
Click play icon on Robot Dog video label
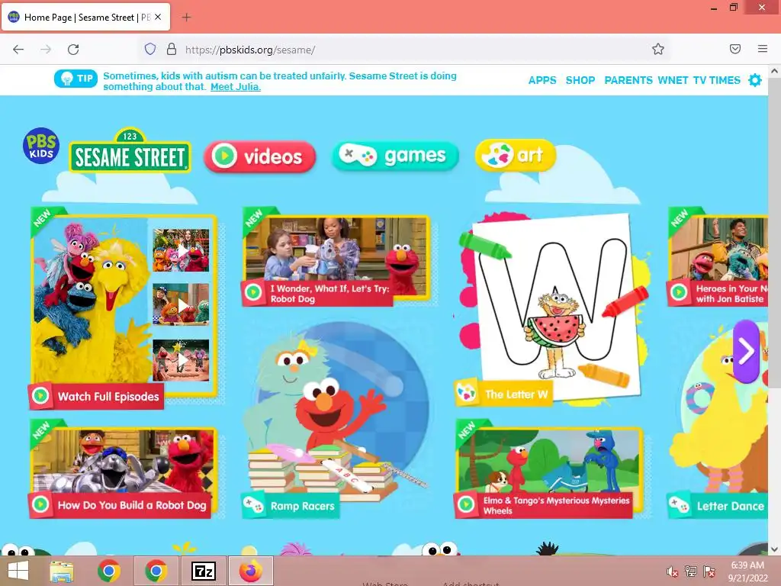click(253, 293)
